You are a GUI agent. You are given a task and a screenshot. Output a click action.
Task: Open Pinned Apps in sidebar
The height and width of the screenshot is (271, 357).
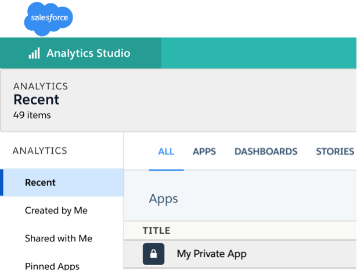52,266
